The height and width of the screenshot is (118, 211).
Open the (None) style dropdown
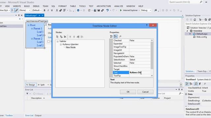(30, 10)
